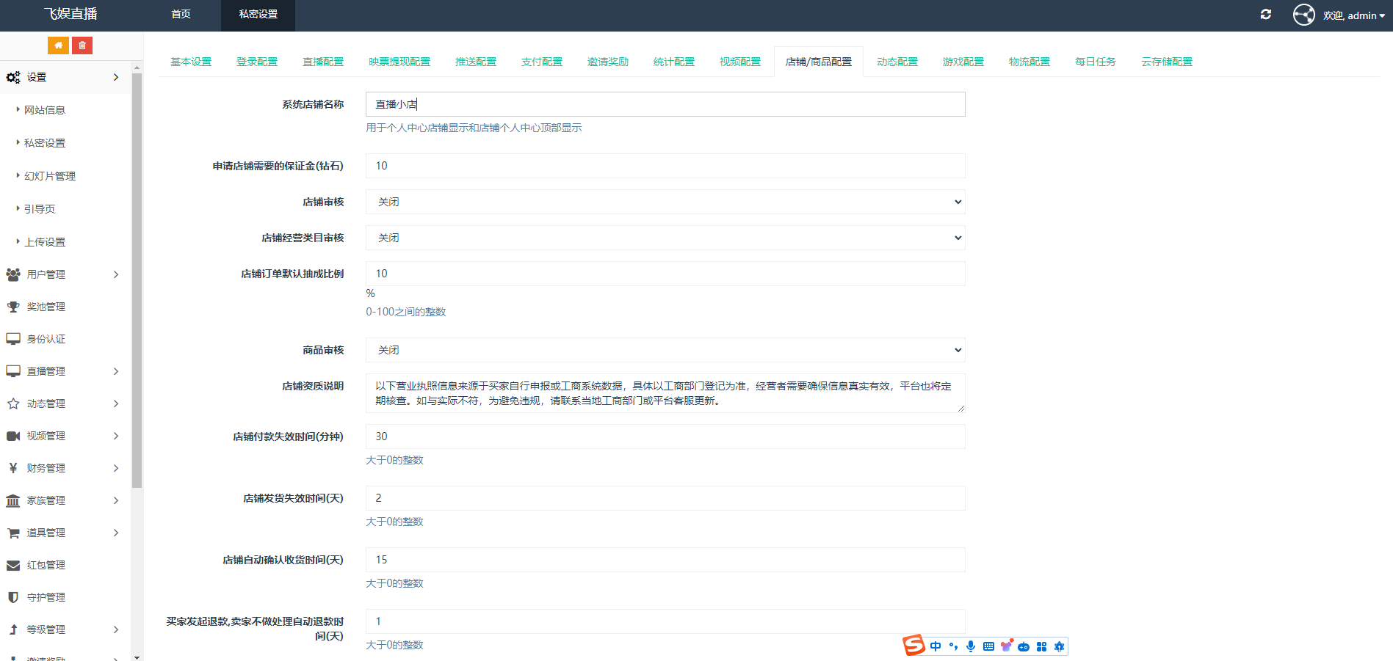Click the 奖池管理 trophy icon

pos(12,306)
